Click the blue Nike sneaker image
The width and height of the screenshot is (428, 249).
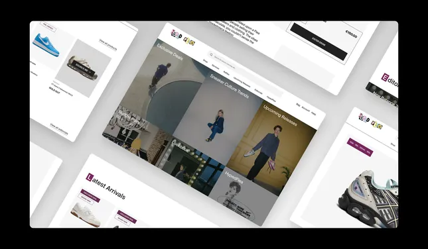tap(46, 45)
